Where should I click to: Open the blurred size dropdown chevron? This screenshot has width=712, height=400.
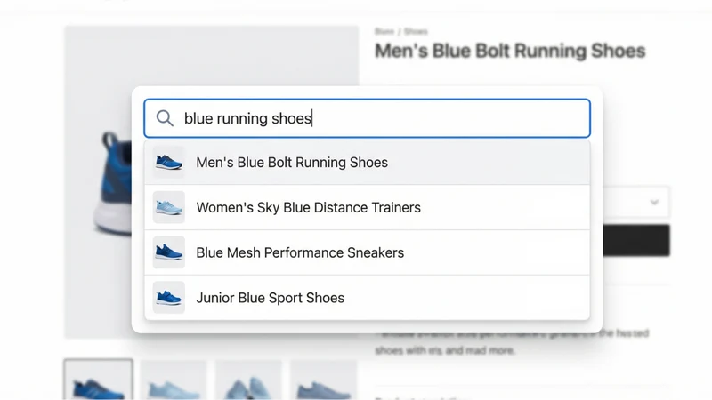click(654, 202)
